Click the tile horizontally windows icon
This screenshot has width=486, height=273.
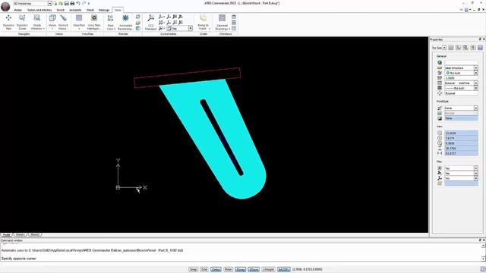[234, 23]
